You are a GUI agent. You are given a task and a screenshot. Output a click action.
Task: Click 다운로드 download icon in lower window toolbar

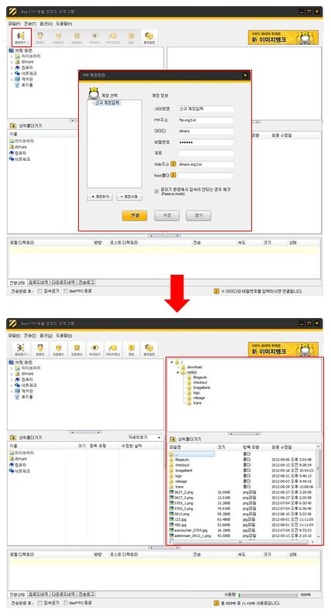point(59,349)
